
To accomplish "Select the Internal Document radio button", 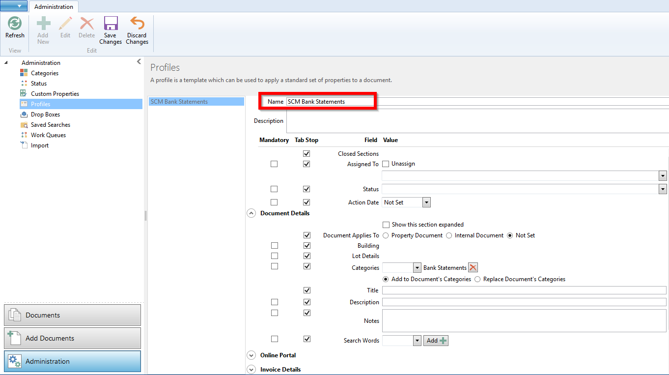I will pos(449,235).
